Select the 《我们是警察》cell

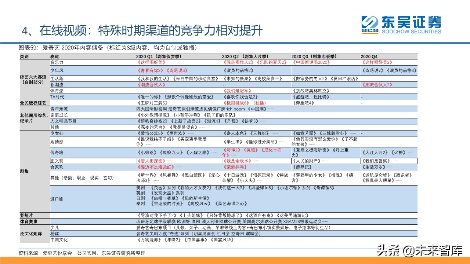379,161
